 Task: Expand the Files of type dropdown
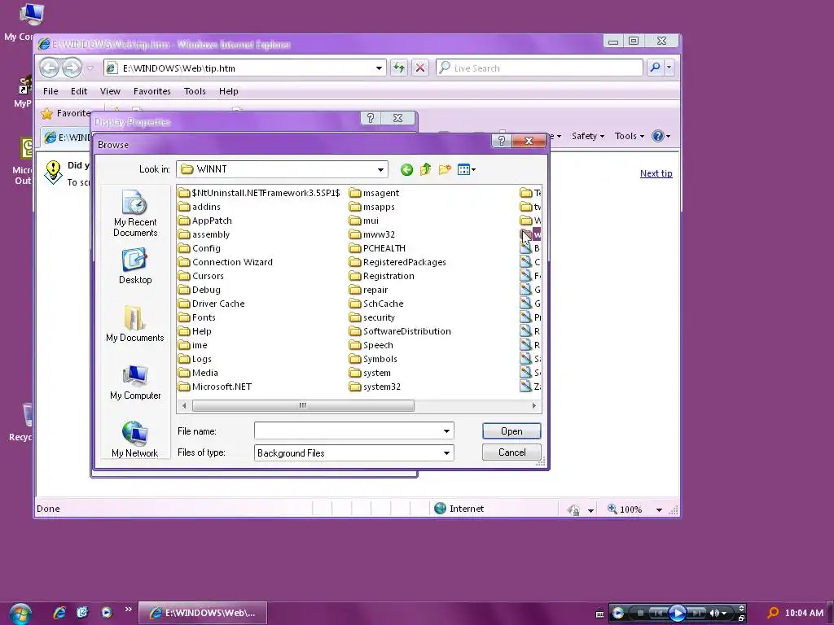pyautogui.click(x=447, y=452)
